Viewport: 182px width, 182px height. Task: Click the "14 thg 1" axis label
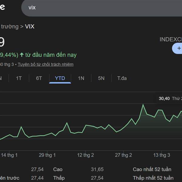point(9,155)
